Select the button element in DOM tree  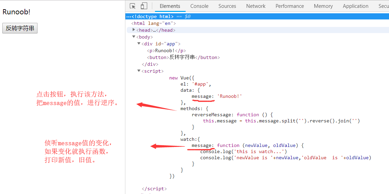click(183, 57)
